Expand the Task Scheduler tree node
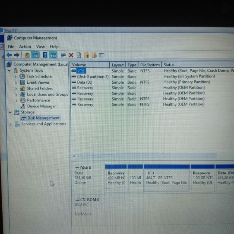 tap(16, 76)
